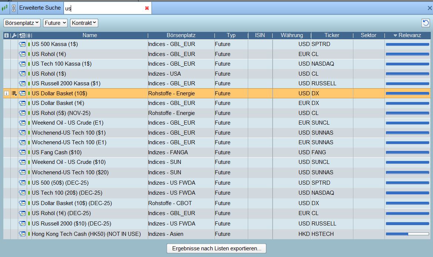Sort by the Währung column header
This screenshot has height=257, width=433.
(x=292, y=35)
